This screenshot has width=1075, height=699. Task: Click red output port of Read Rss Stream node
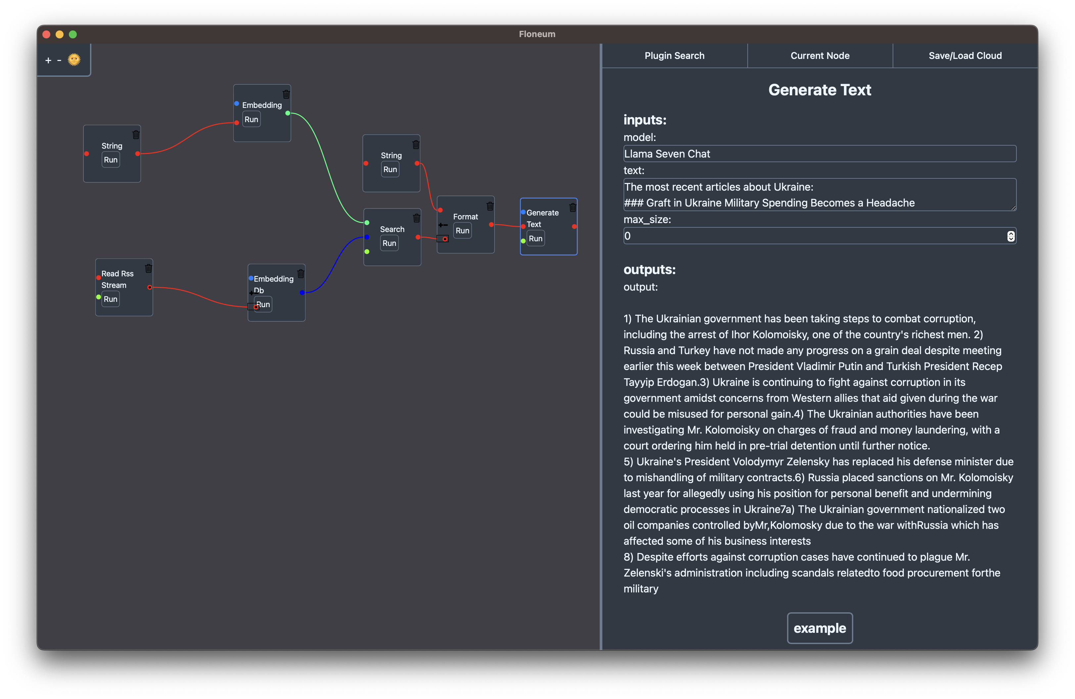coord(150,287)
